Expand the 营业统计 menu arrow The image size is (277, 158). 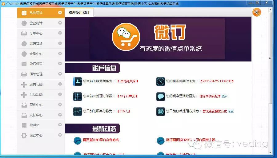(x=60, y=23)
